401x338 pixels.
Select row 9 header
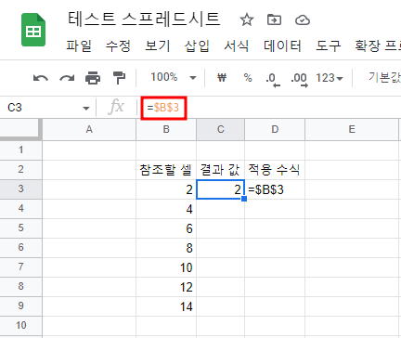(x=20, y=306)
